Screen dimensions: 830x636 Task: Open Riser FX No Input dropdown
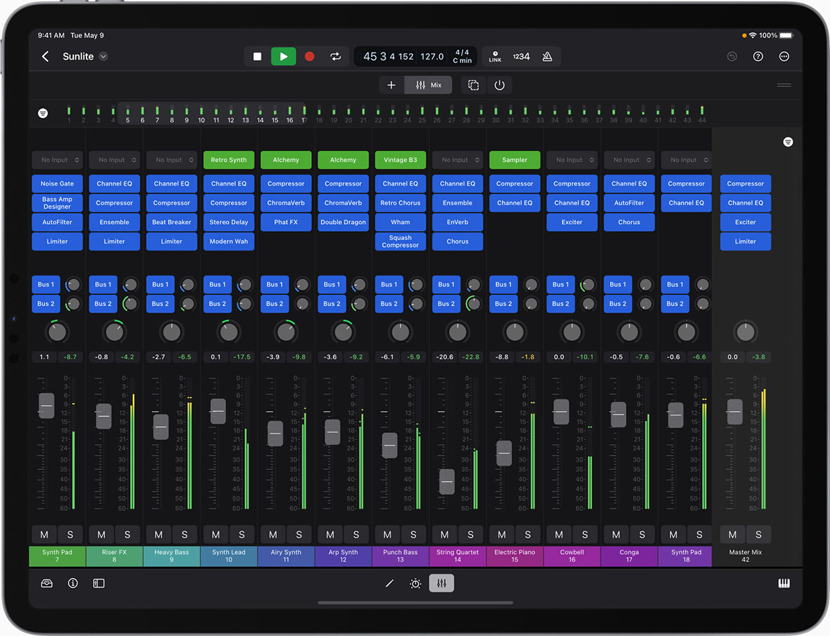pos(114,160)
